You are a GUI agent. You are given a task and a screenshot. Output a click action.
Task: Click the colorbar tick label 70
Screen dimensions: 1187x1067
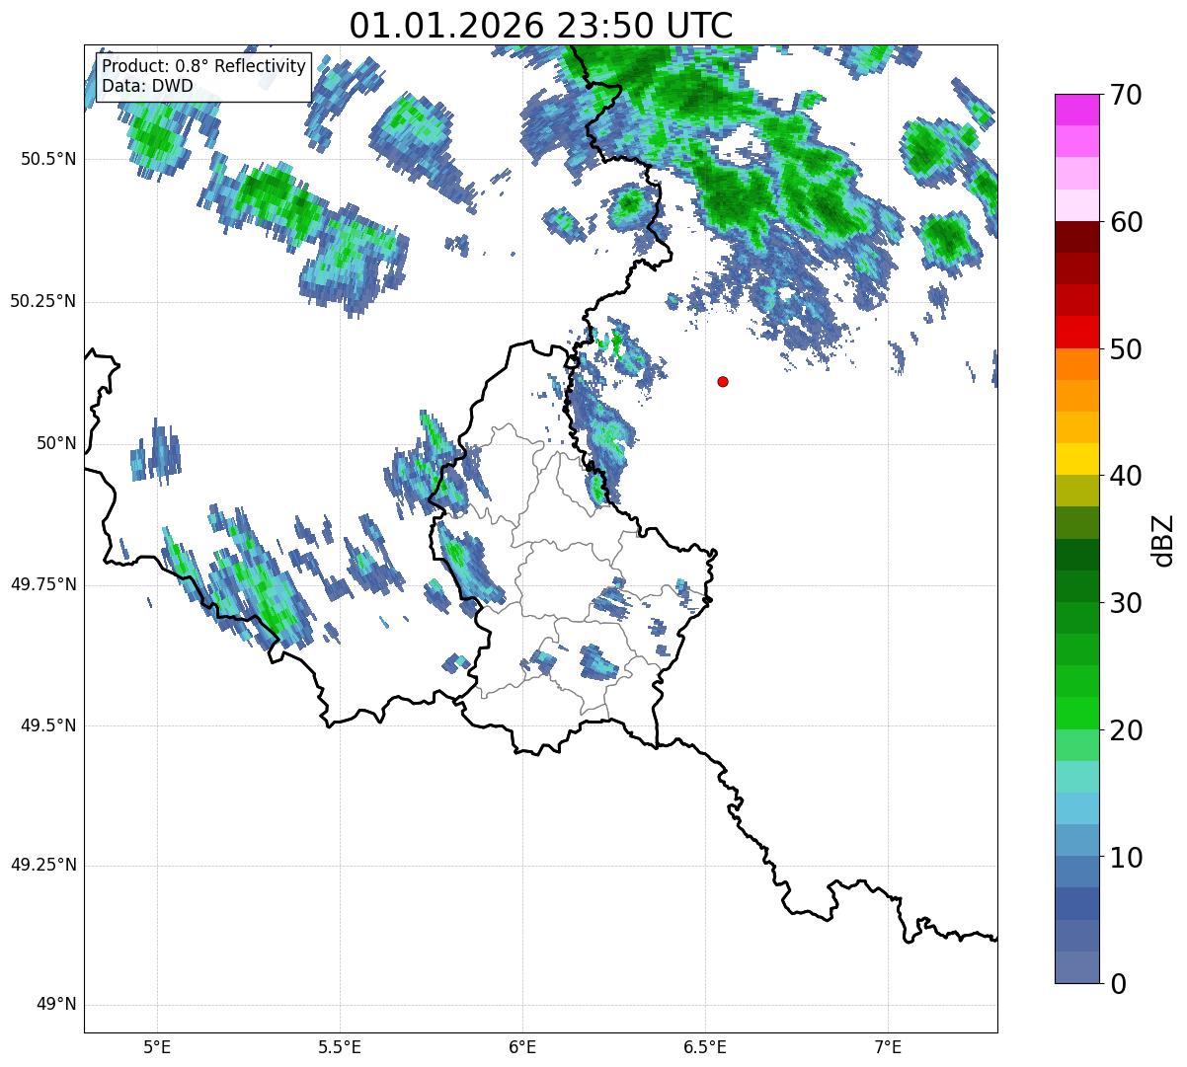pos(1126,95)
